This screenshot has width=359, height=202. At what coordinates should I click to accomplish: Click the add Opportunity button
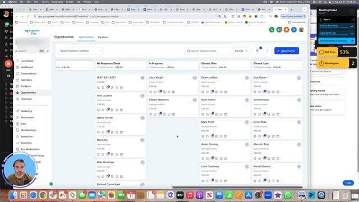point(287,51)
